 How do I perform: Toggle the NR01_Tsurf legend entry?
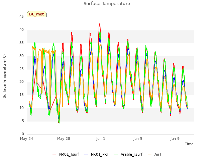pyautogui.click(x=66, y=154)
